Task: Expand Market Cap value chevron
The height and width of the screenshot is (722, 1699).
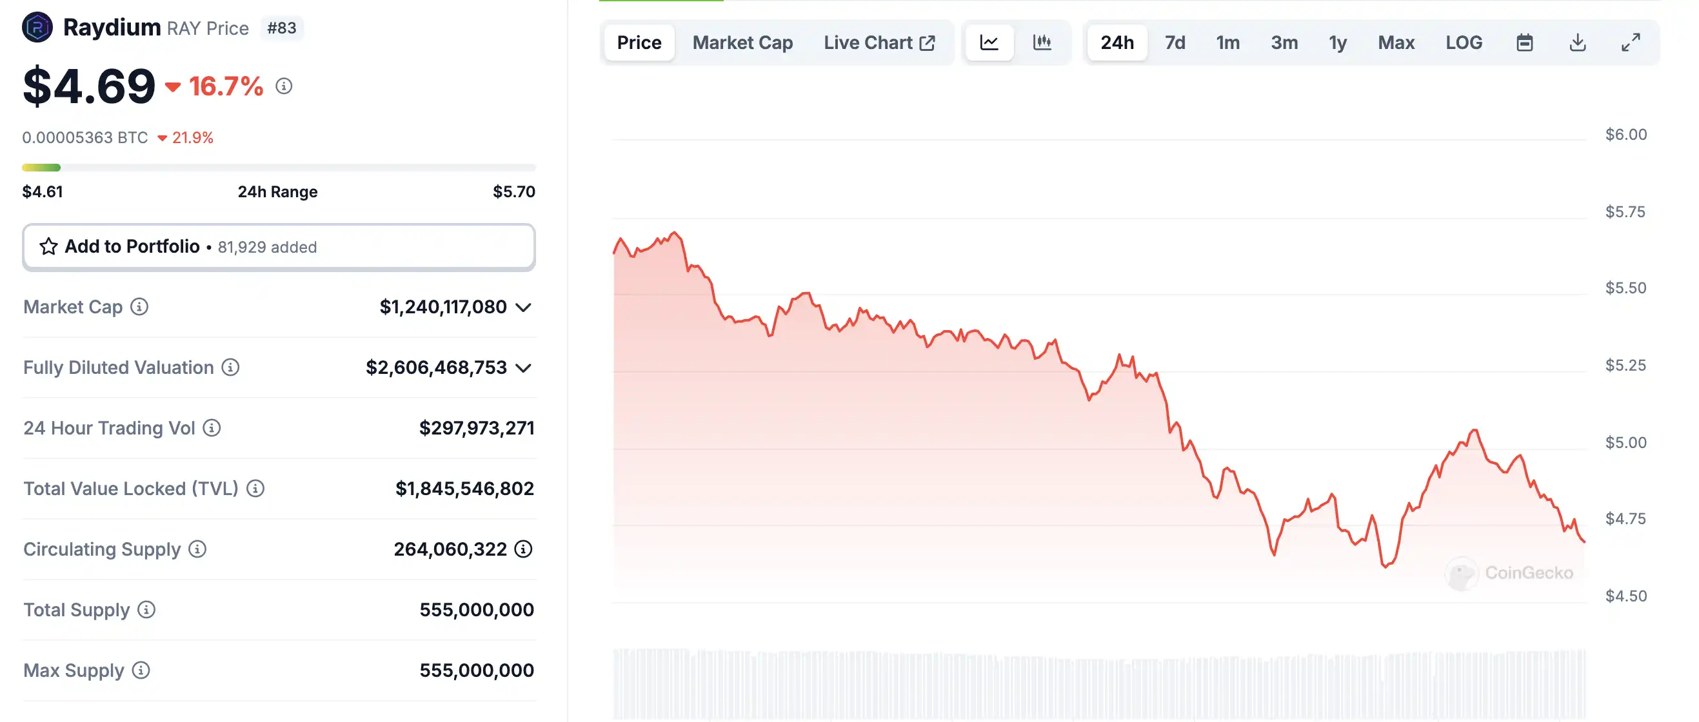Action: coord(523,307)
